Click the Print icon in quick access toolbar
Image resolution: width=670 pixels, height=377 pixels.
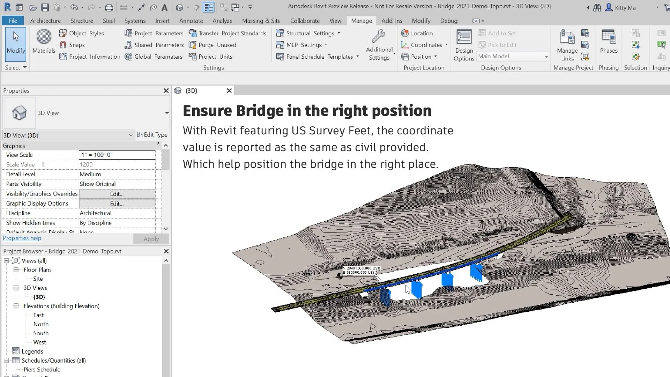pos(109,7)
